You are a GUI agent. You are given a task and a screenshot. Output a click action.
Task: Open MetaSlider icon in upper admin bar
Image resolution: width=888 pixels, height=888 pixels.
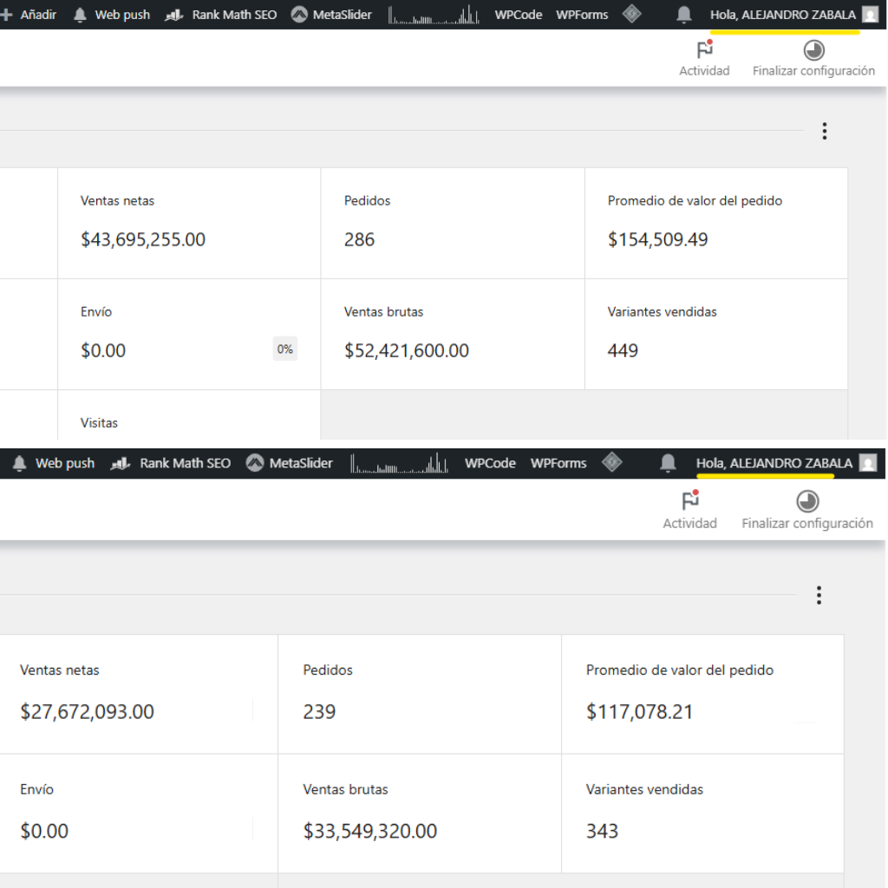tap(299, 15)
